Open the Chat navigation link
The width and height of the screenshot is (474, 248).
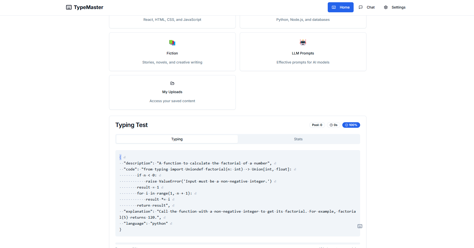[x=370, y=7]
